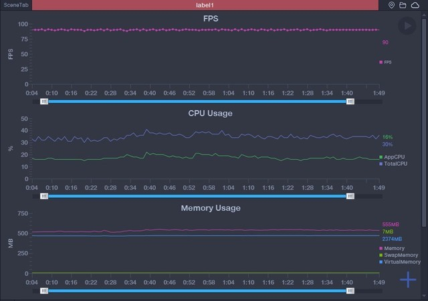Toggle SwapMemory legend entry
The image size is (428, 301).
[399, 255]
